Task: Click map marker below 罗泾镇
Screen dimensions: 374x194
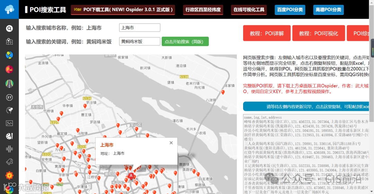Action: tap(85, 106)
